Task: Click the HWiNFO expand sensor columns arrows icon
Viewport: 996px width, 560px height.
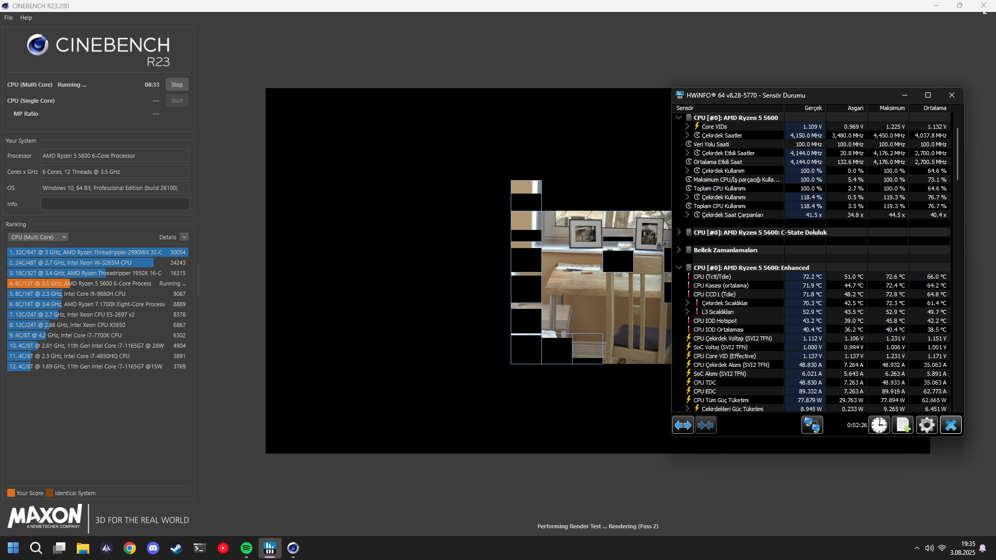Action: 683,425
